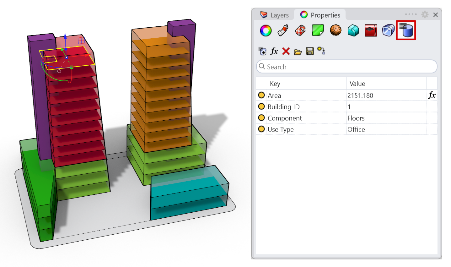451x267 pixels.
Task: Open the panel overflow dots menu
Action: 411,14
